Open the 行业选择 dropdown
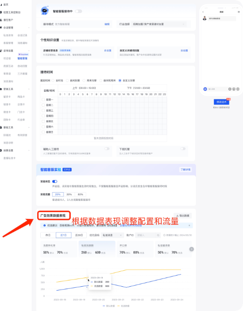Image resolution: width=243 pixels, height=311 pixels. point(159,24)
